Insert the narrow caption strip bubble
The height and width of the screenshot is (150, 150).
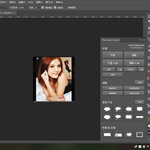[140, 117]
